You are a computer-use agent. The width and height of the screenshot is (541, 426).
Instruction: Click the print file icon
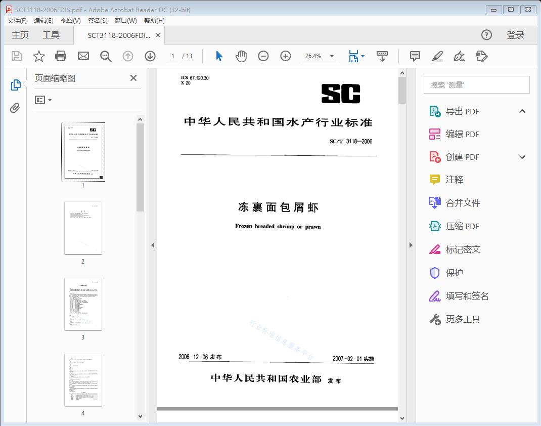pos(61,56)
